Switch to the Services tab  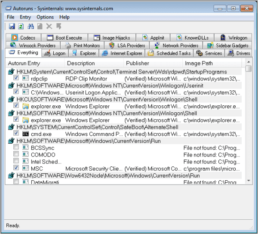point(209,53)
